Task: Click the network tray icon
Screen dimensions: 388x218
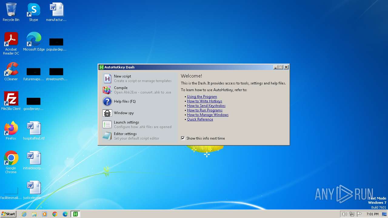Action: click(x=352, y=214)
